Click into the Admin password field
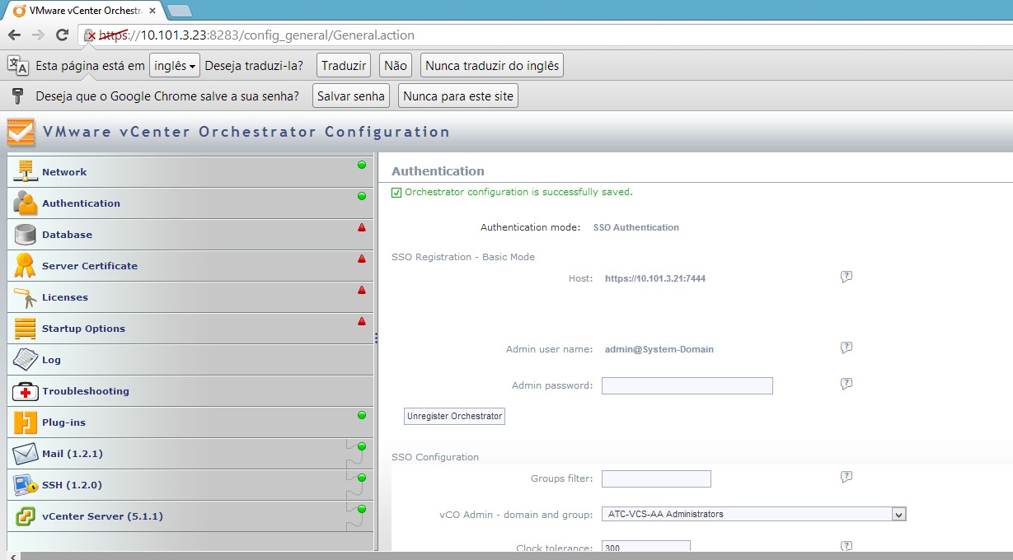The width and height of the screenshot is (1013, 560). tap(687, 385)
